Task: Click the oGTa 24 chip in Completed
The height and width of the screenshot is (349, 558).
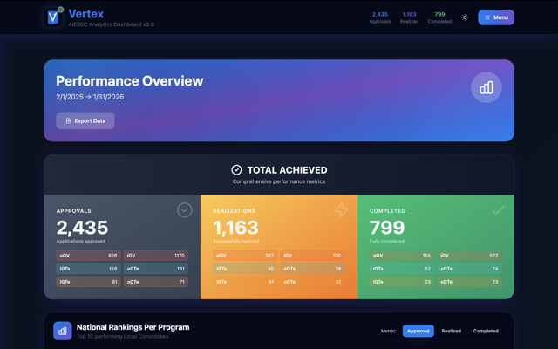Action: point(469,269)
